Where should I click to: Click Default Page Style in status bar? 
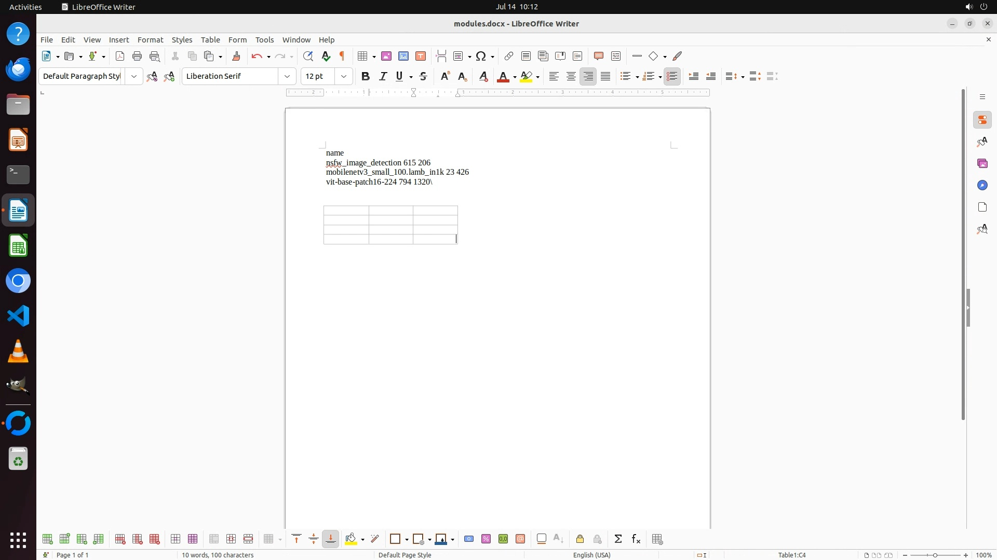coord(405,555)
